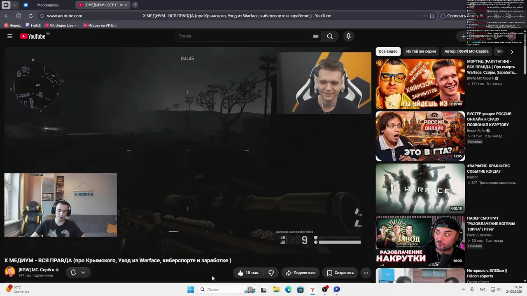Open the МОРТИД (РАКУТАГИН) video thumbnail

point(420,84)
